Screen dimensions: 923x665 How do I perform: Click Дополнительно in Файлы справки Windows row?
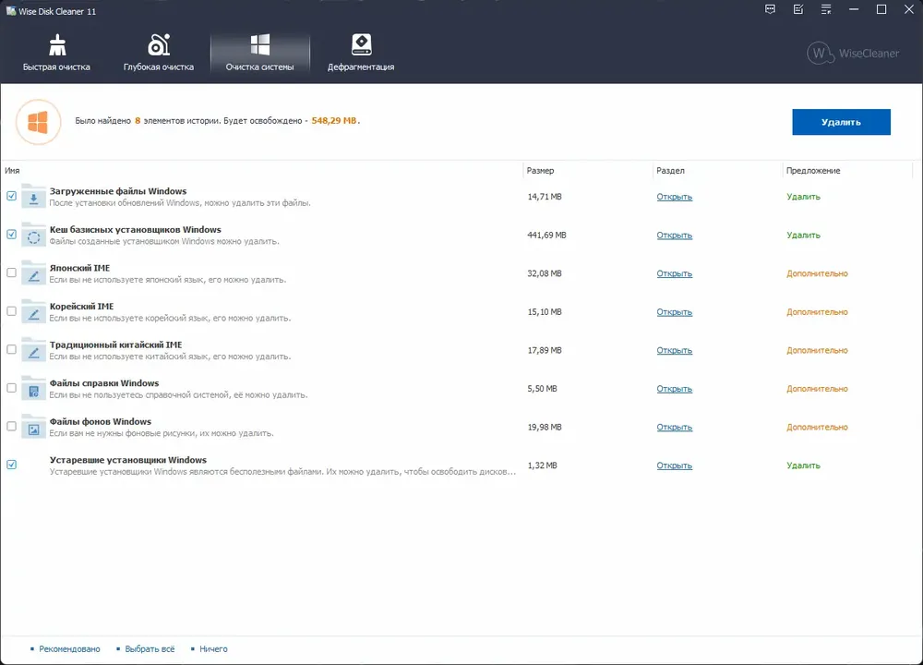(817, 389)
